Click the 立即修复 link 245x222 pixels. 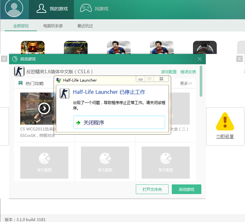click(x=225, y=137)
